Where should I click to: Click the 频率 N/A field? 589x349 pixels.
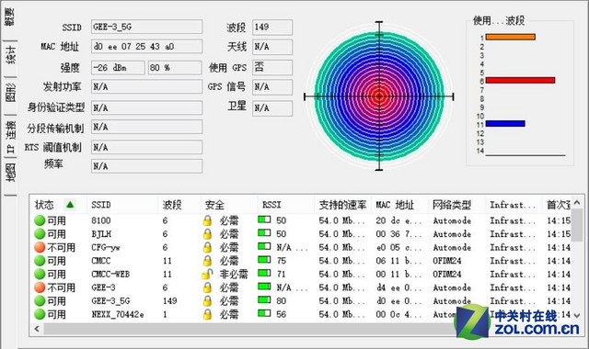tap(146, 166)
